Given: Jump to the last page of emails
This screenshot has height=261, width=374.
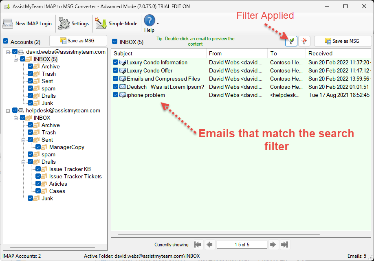Looking at the screenshot, I should [x=285, y=245].
